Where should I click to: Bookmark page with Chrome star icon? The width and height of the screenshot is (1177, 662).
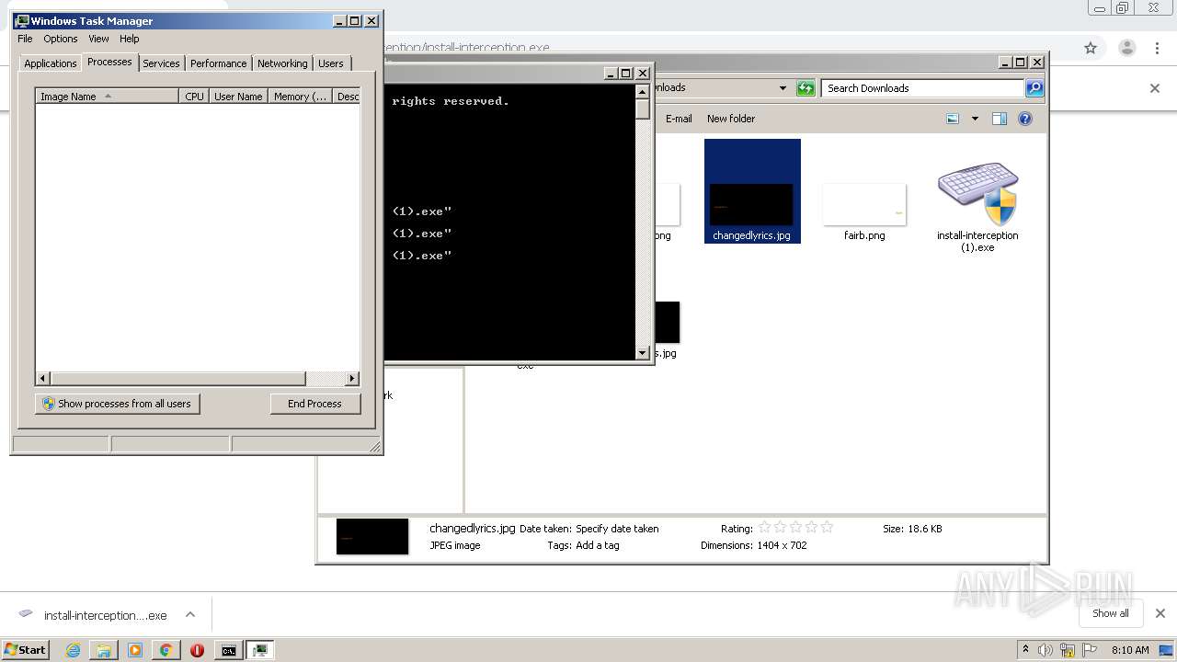[1091, 48]
